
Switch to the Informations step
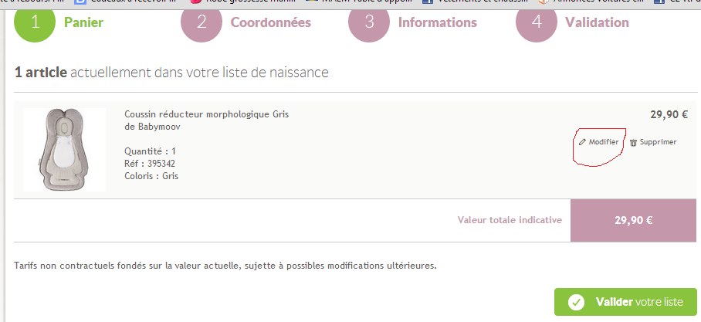coord(437,22)
